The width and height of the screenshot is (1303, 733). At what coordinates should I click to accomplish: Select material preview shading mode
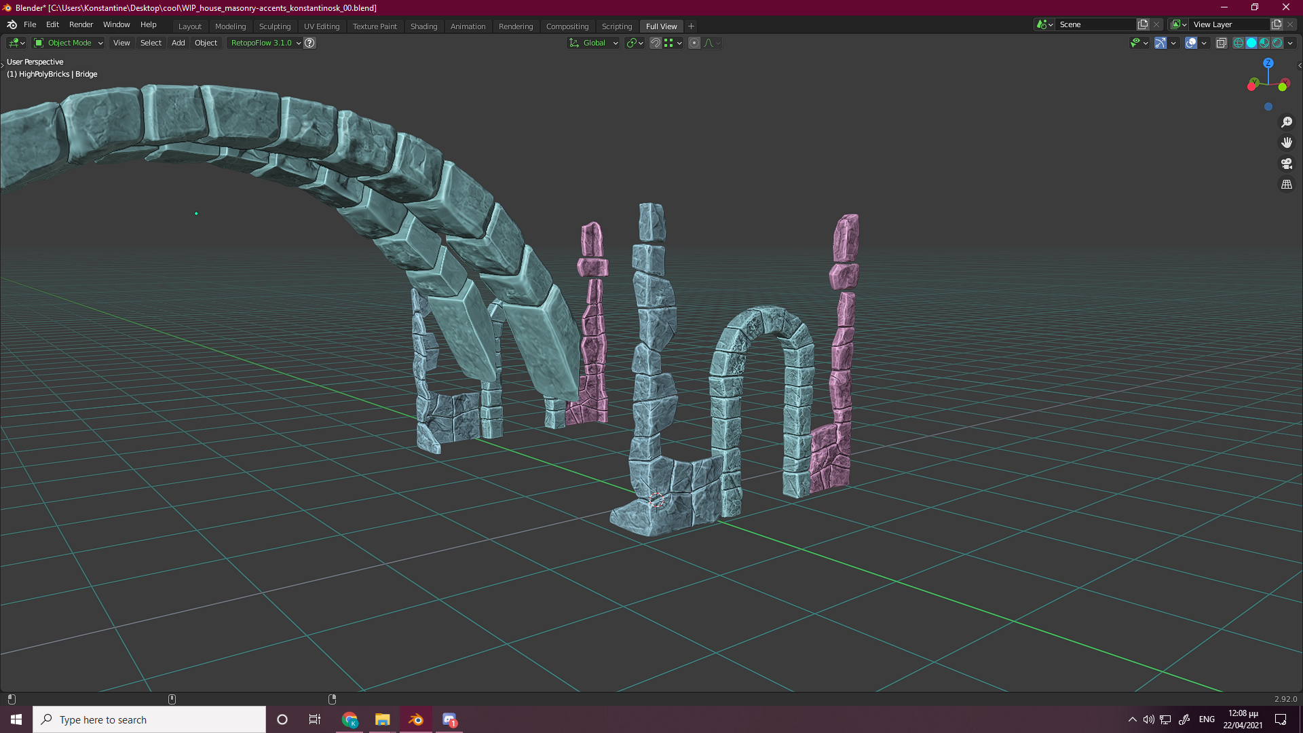[1264, 43]
